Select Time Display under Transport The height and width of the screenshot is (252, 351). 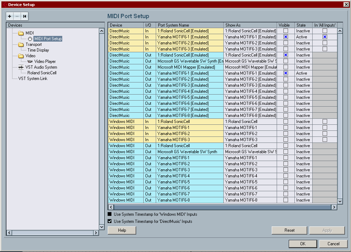(x=38, y=50)
